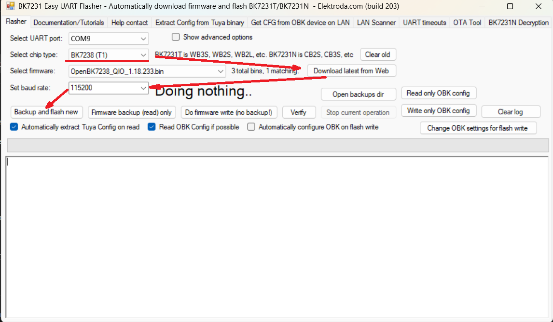The width and height of the screenshot is (553, 322).
Task: Open the UART timeouts tab
Action: [425, 23]
